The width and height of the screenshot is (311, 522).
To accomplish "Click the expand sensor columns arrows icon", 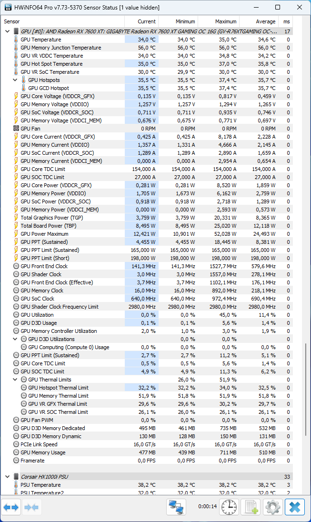I will [x=10, y=507].
